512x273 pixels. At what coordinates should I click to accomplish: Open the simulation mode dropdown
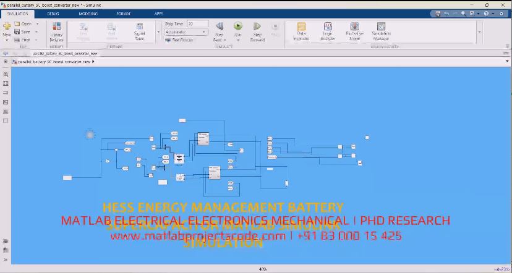pos(186,31)
